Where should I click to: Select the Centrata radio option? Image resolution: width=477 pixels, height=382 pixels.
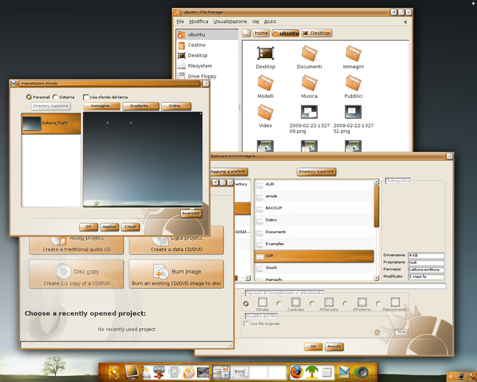(279, 304)
